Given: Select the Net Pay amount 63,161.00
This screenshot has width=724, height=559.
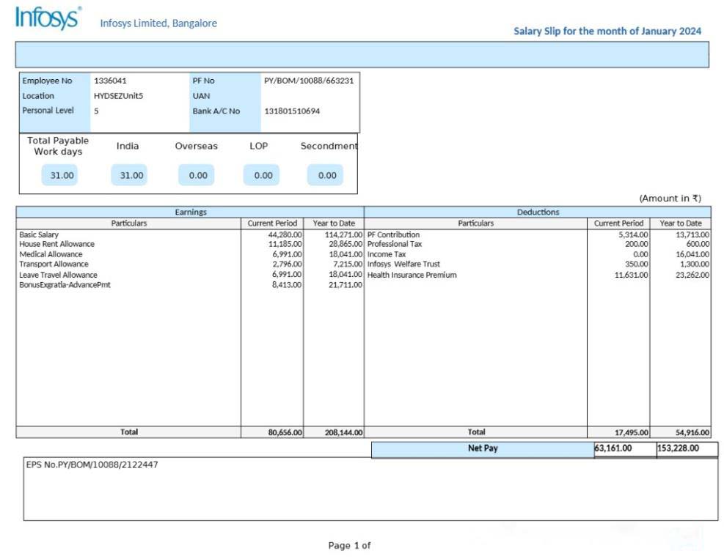Looking at the screenshot, I should pos(613,448).
